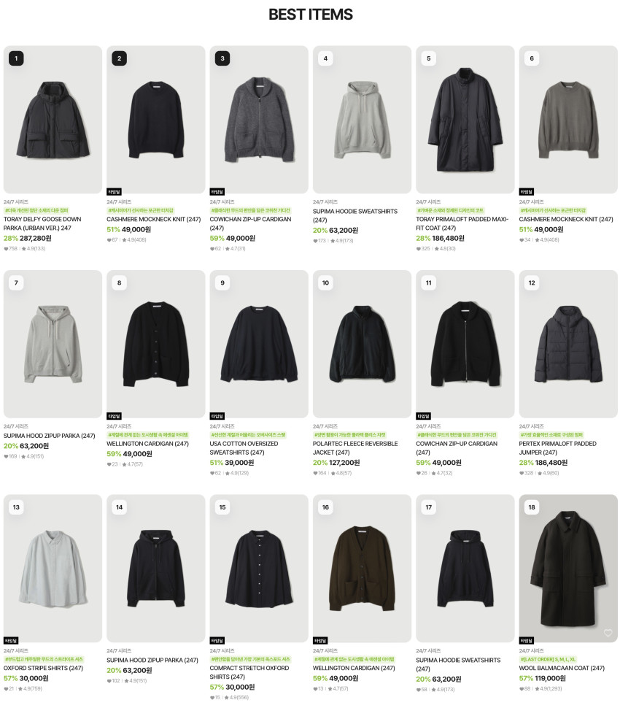Open brown Wellington Cardigan product image
Image resolution: width=620 pixels, height=727 pixels.
pos(362,569)
